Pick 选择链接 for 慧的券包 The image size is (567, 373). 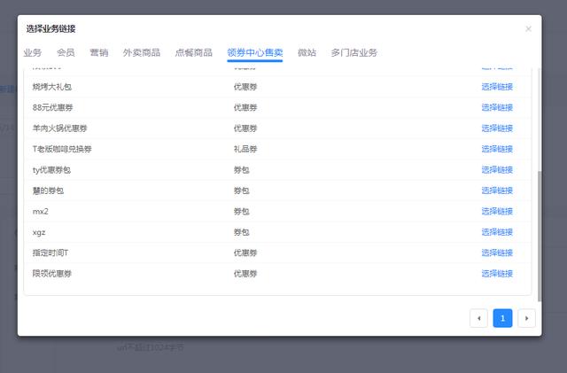(x=497, y=190)
